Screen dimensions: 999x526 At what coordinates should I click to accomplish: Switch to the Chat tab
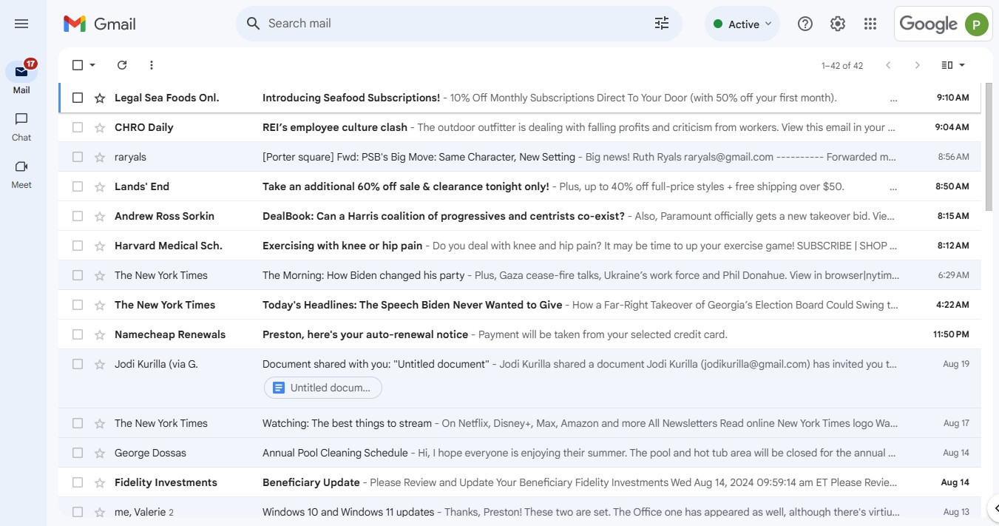pyautogui.click(x=21, y=127)
